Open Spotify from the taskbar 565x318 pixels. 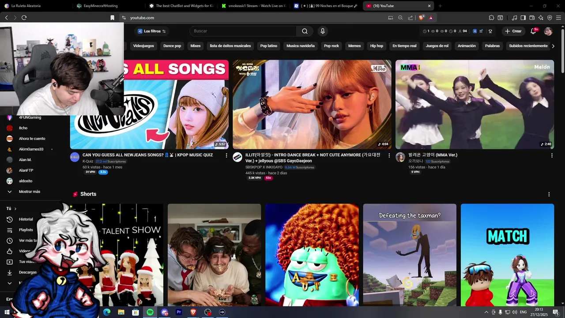point(150,312)
